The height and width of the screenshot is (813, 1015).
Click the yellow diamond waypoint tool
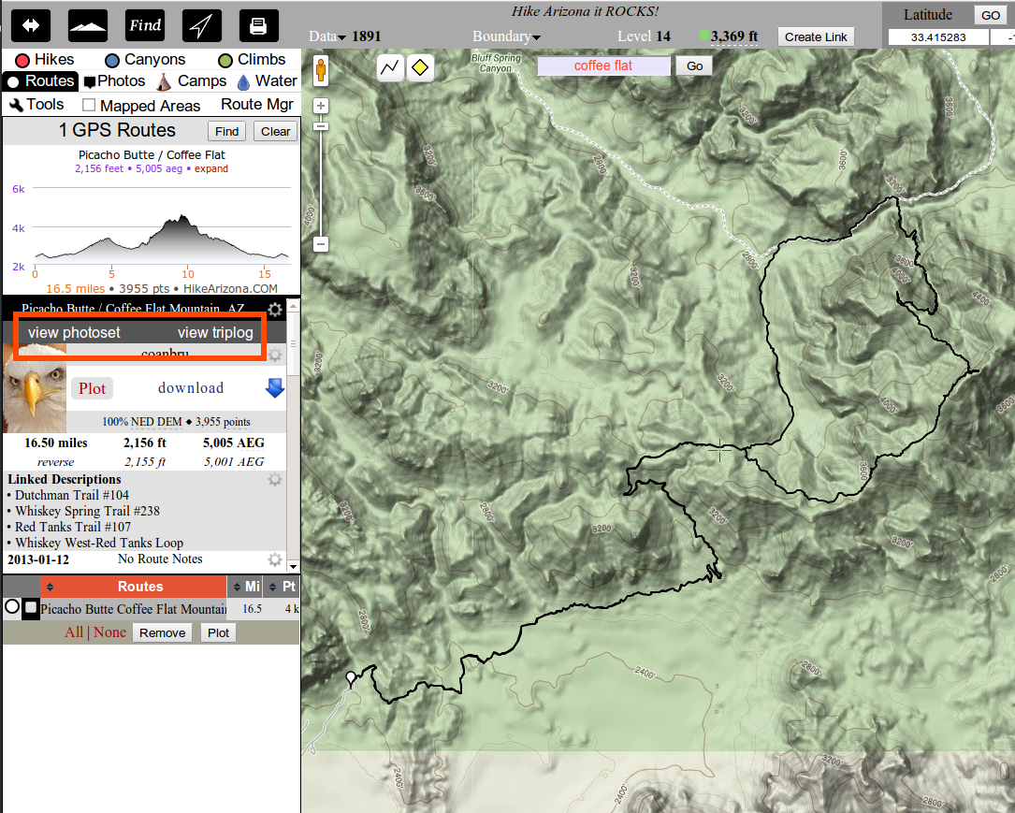coord(421,67)
